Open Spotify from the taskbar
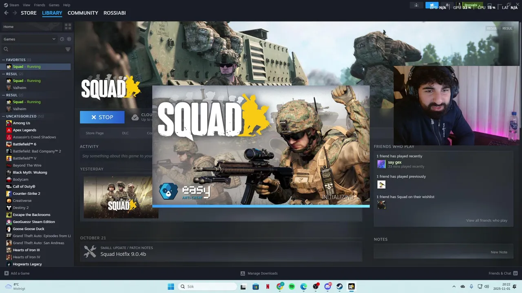Image resolution: width=522 pixels, height=293 pixels. 292,286
